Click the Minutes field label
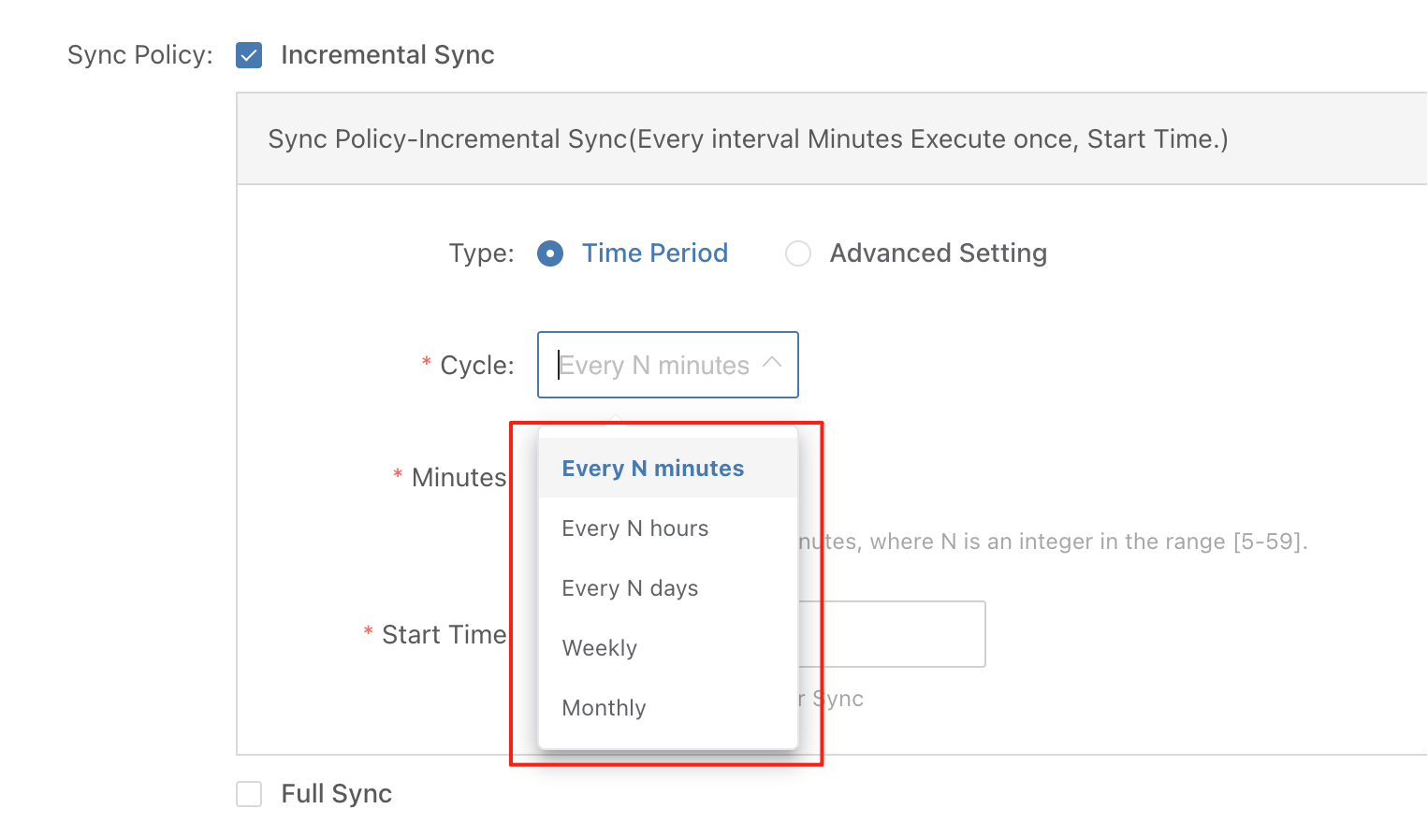This screenshot has height=838, width=1428. tap(459, 478)
